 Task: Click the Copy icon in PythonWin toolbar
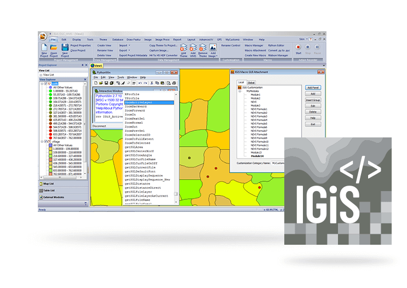[157, 83]
